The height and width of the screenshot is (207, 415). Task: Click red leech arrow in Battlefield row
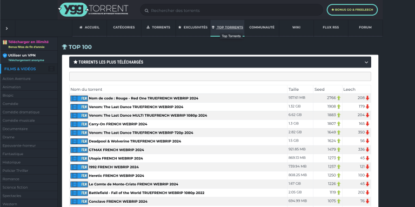coord(367,193)
